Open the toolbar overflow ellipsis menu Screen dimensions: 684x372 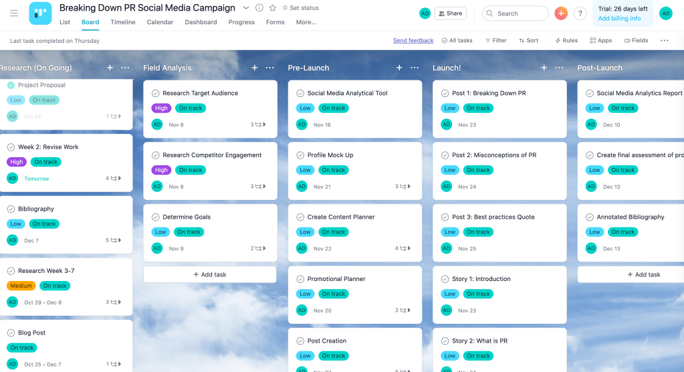(664, 40)
